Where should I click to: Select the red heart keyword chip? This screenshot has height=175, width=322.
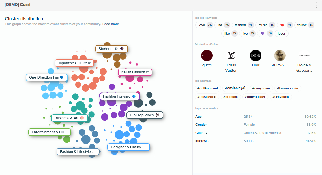(285, 25)
